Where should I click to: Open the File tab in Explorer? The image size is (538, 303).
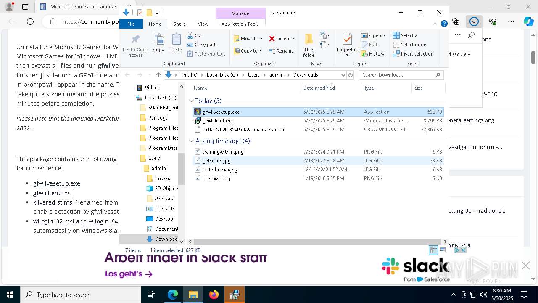coord(131,24)
